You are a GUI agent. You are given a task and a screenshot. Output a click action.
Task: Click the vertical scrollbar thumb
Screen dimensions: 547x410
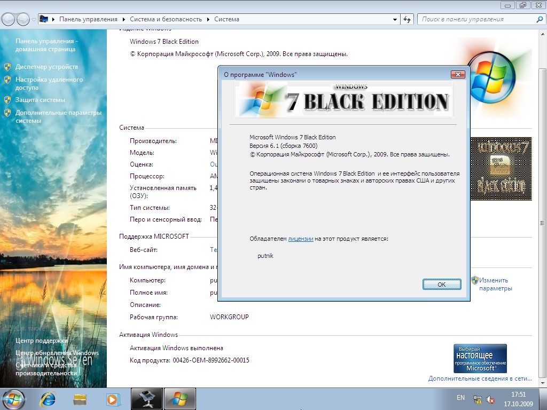pos(543,223)
